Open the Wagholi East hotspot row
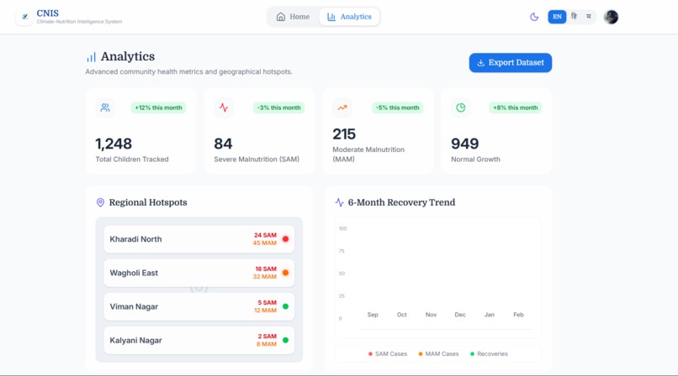 199,273
